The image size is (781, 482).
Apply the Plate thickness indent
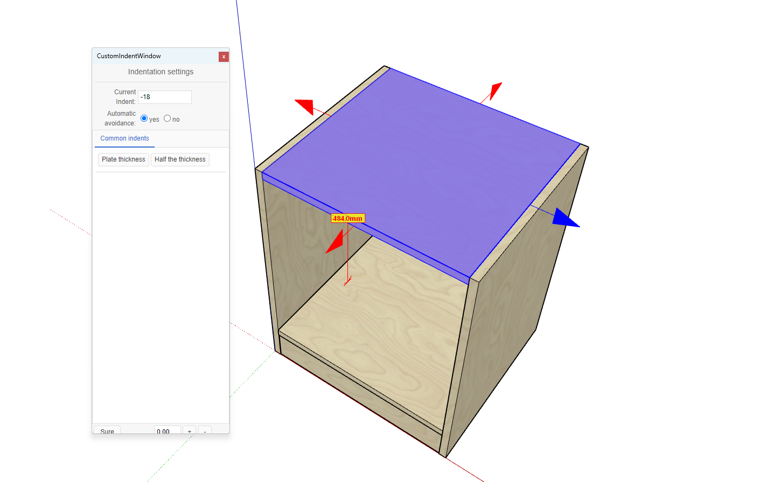pyautogui.click(x=123, y=159)
